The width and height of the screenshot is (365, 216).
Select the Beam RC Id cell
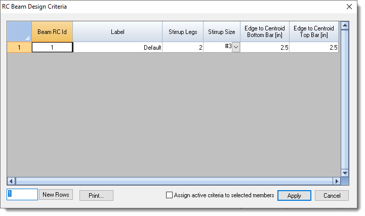52,47
